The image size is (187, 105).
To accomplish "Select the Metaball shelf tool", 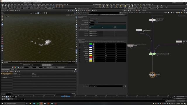I will click(x=53, y=6).
